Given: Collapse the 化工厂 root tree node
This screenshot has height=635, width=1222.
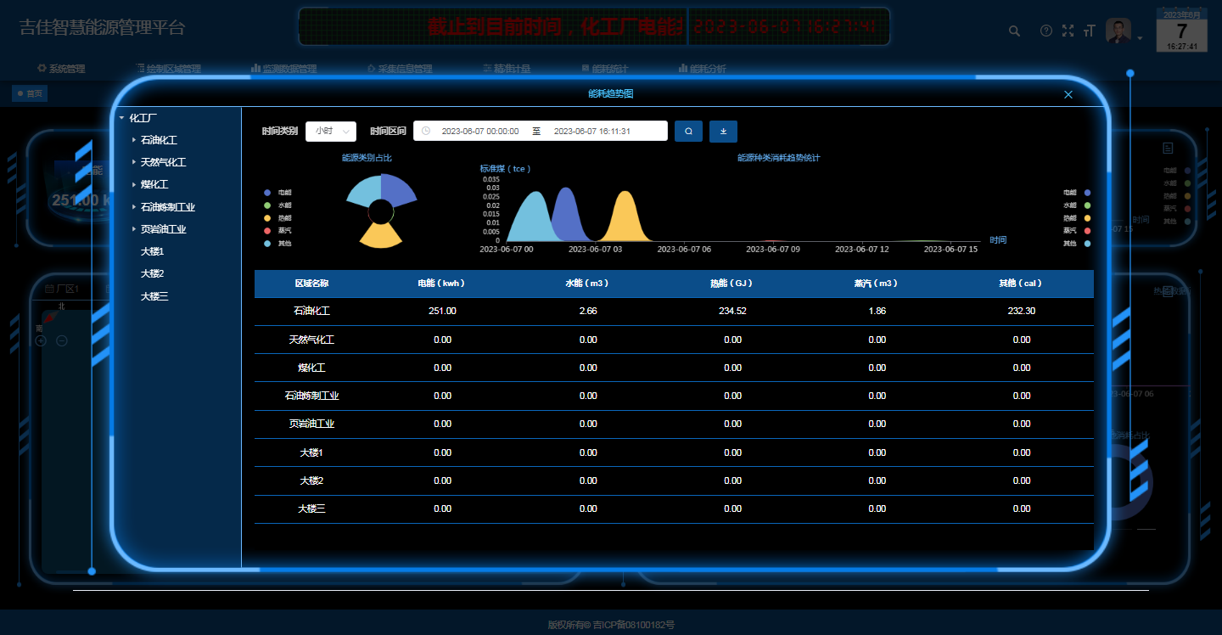Looking at the screenshot, I should [122, 118].
